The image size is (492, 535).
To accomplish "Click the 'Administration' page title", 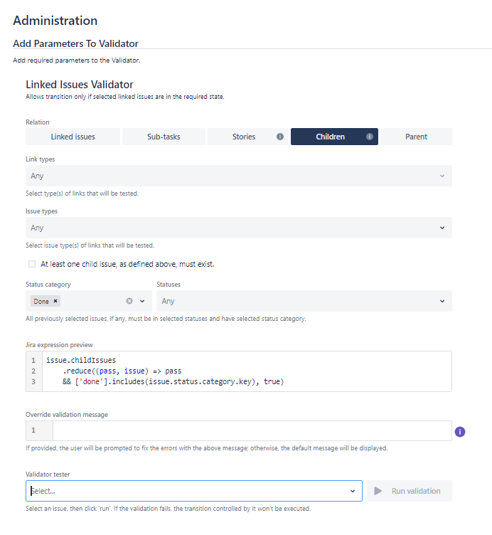I will [x=55, y=21].
